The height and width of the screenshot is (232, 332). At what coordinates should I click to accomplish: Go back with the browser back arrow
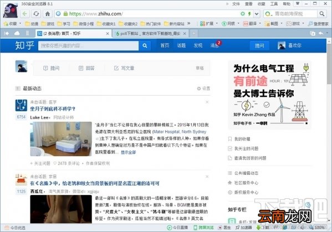[24, 14]
